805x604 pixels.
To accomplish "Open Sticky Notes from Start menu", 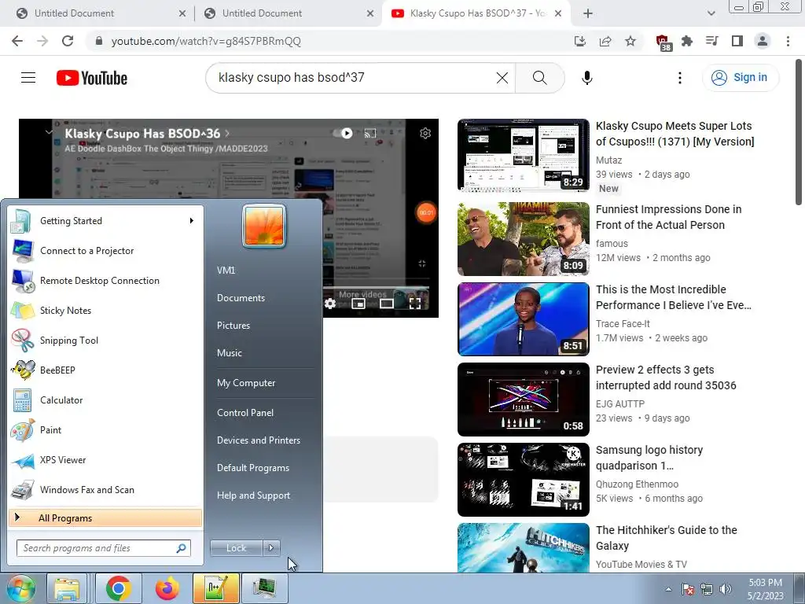I will point(105,310).
